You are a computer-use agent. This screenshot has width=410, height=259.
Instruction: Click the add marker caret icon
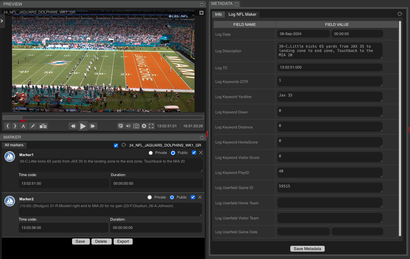pyautogui.click(x=23, y=126)
